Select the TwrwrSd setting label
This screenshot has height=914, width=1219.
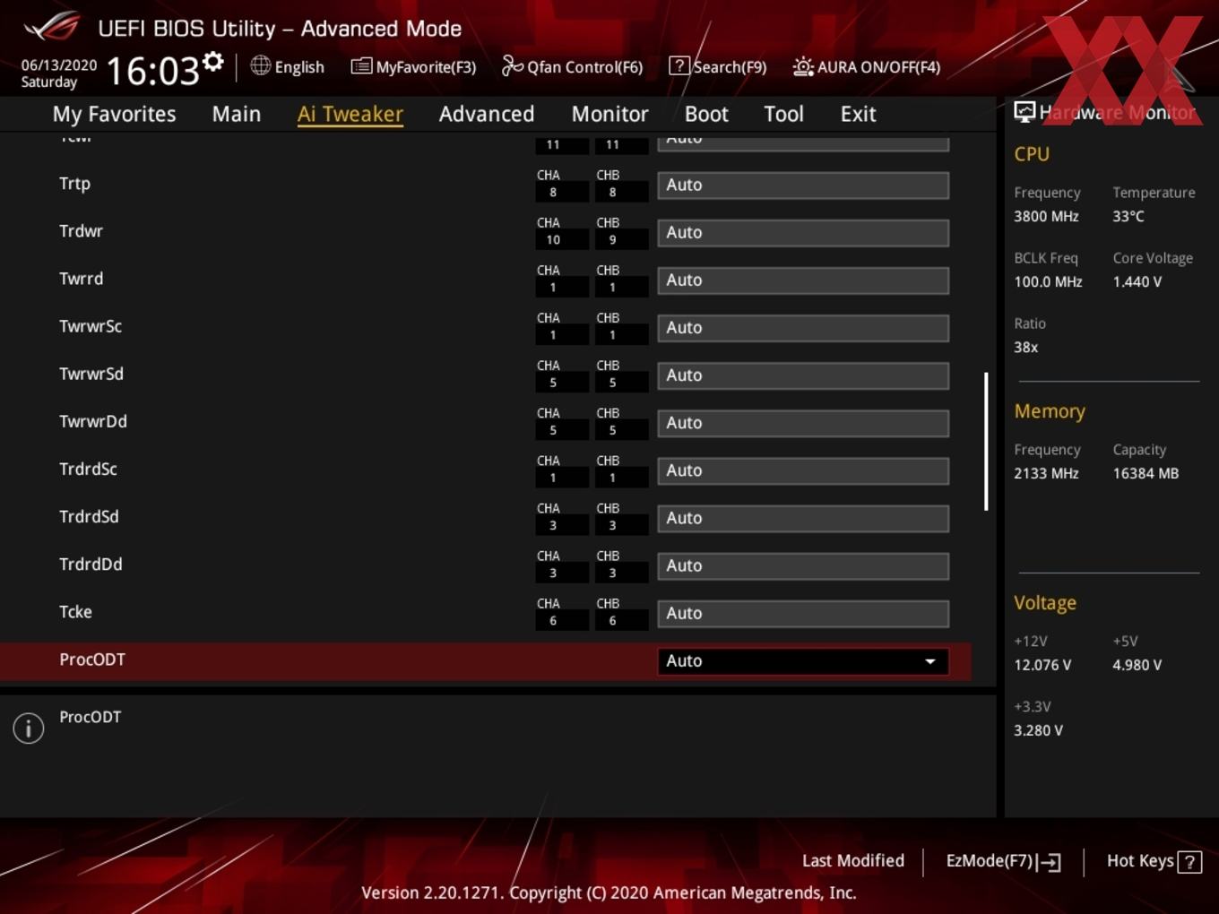pyautogui.click(x=91, y=374)
